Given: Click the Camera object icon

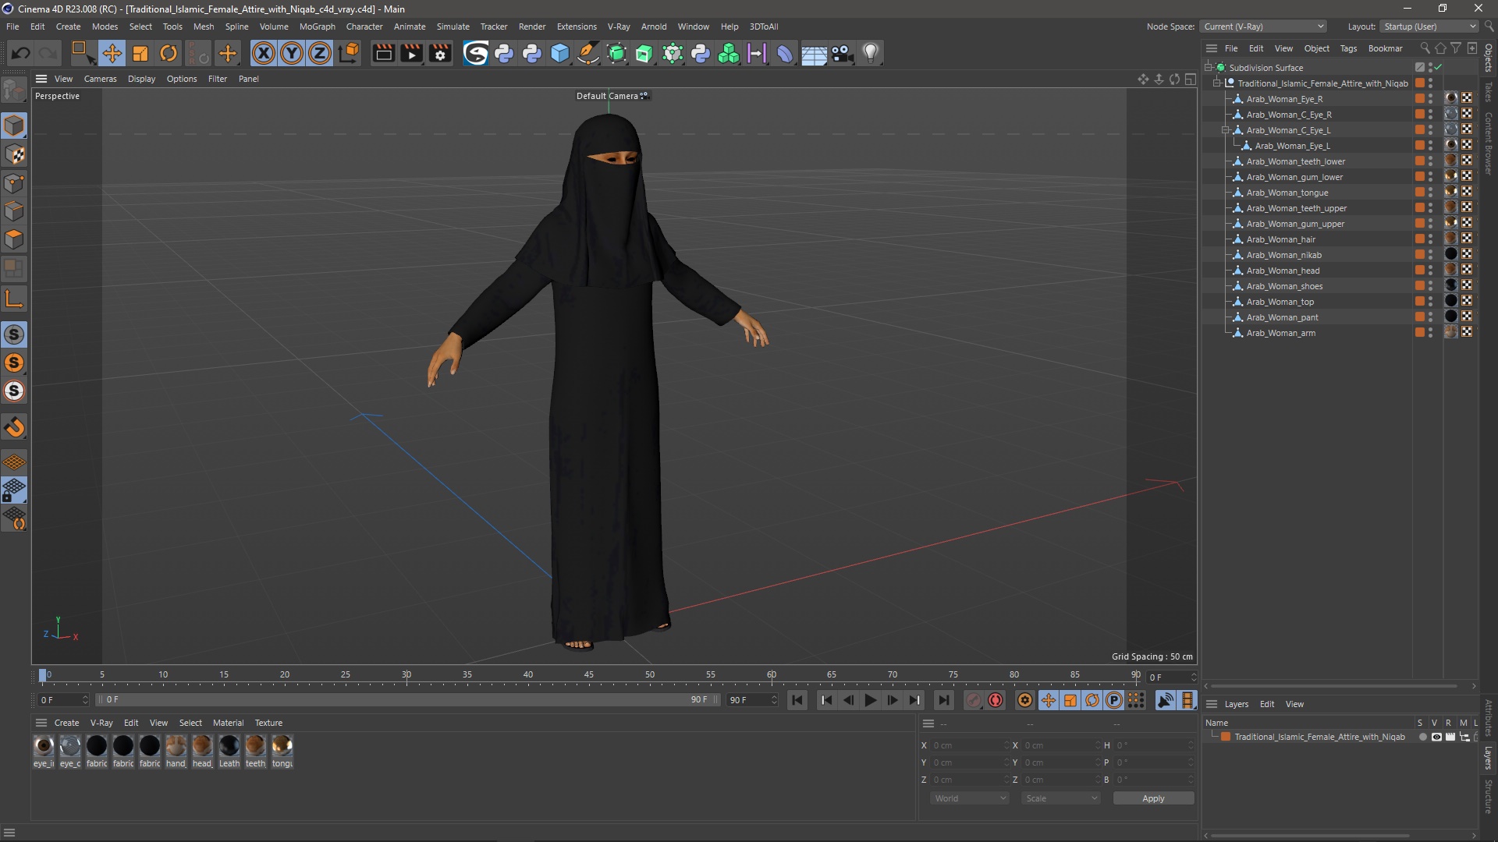Looking at the screenshot, I should (842, 53).
